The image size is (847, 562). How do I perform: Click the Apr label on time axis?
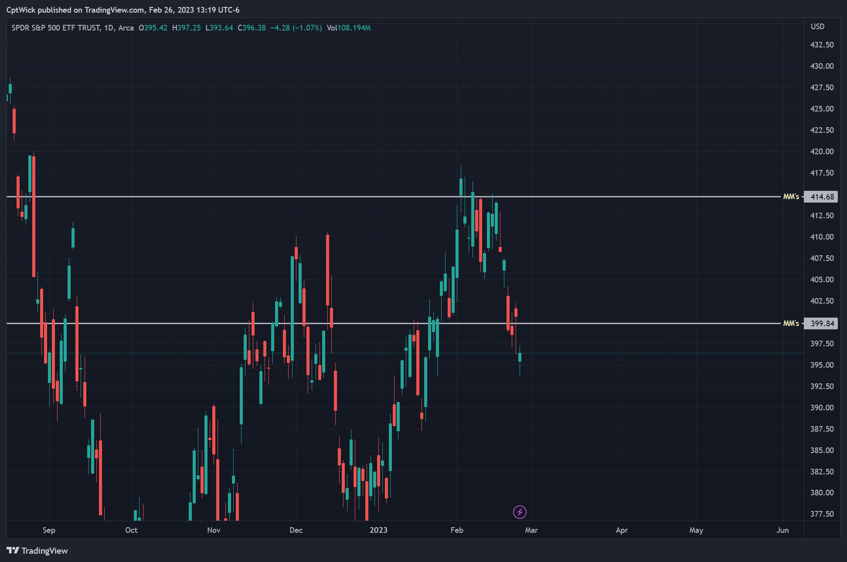622,530
